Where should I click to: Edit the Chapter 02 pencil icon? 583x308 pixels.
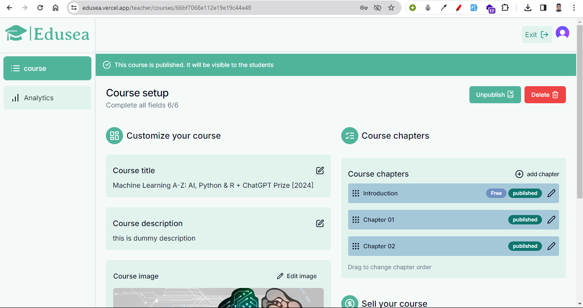(551, 246)
